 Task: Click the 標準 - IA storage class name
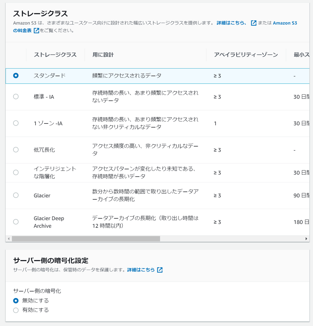pos(44,97)
